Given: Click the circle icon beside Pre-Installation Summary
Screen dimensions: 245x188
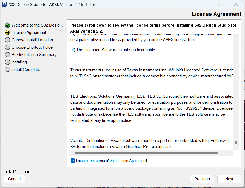Looking at the screenshot, I should click(8, 55).
